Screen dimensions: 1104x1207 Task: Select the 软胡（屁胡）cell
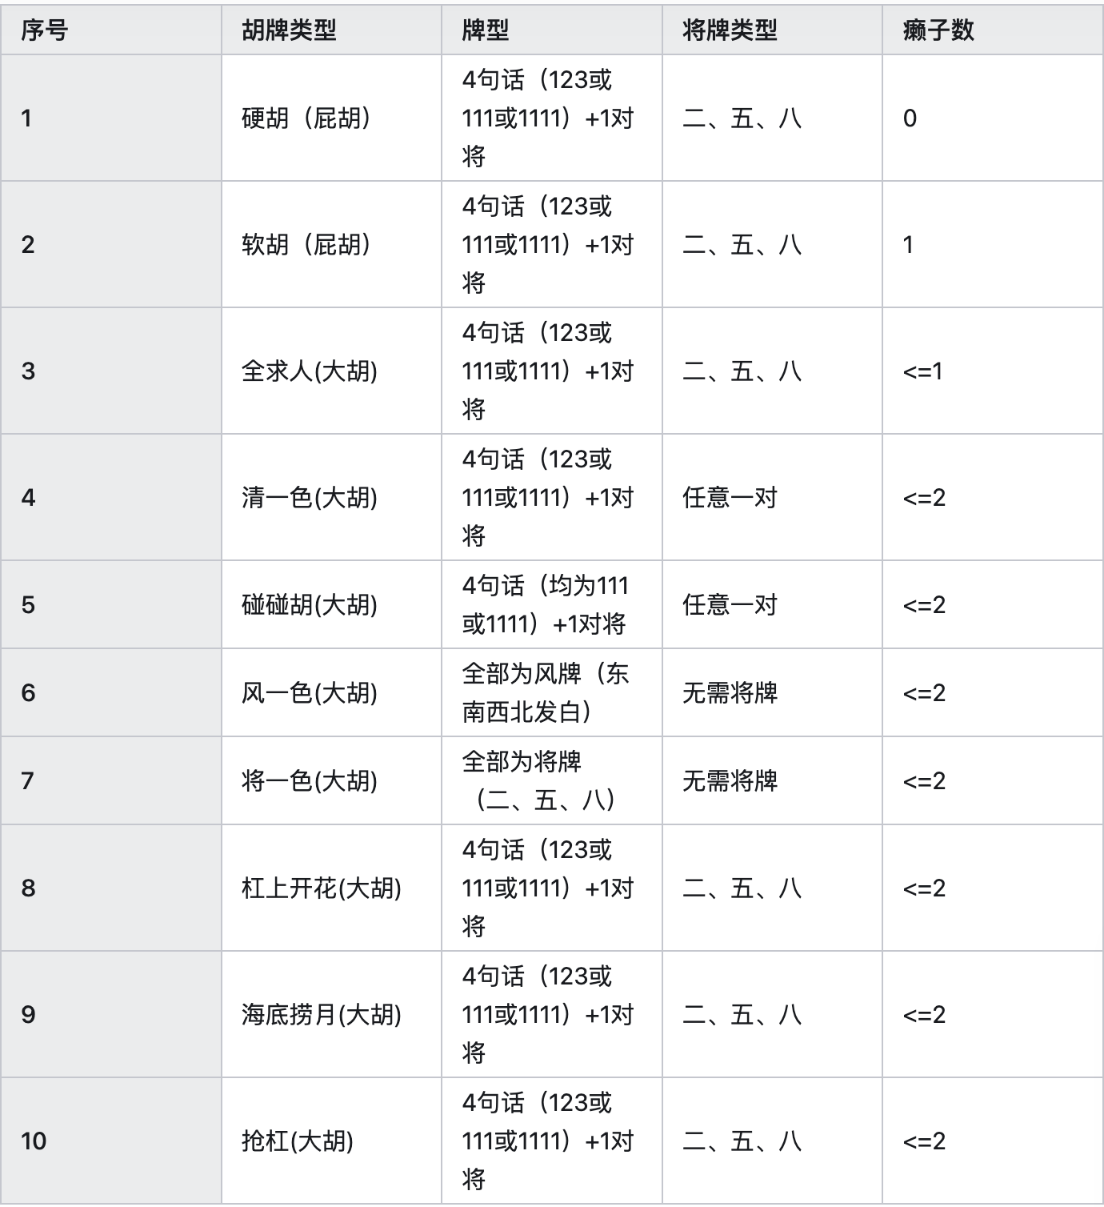pos(331,244)
